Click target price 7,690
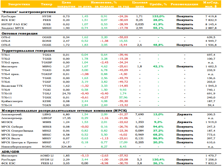 click(139, 114)
